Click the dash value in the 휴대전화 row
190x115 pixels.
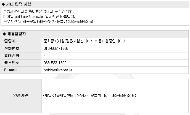(44, 56)
